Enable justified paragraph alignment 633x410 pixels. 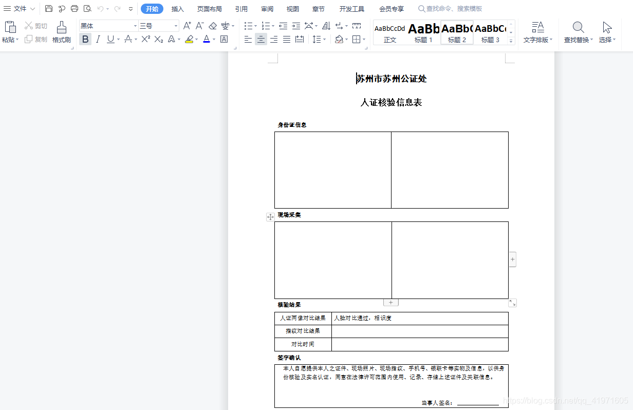286,39
